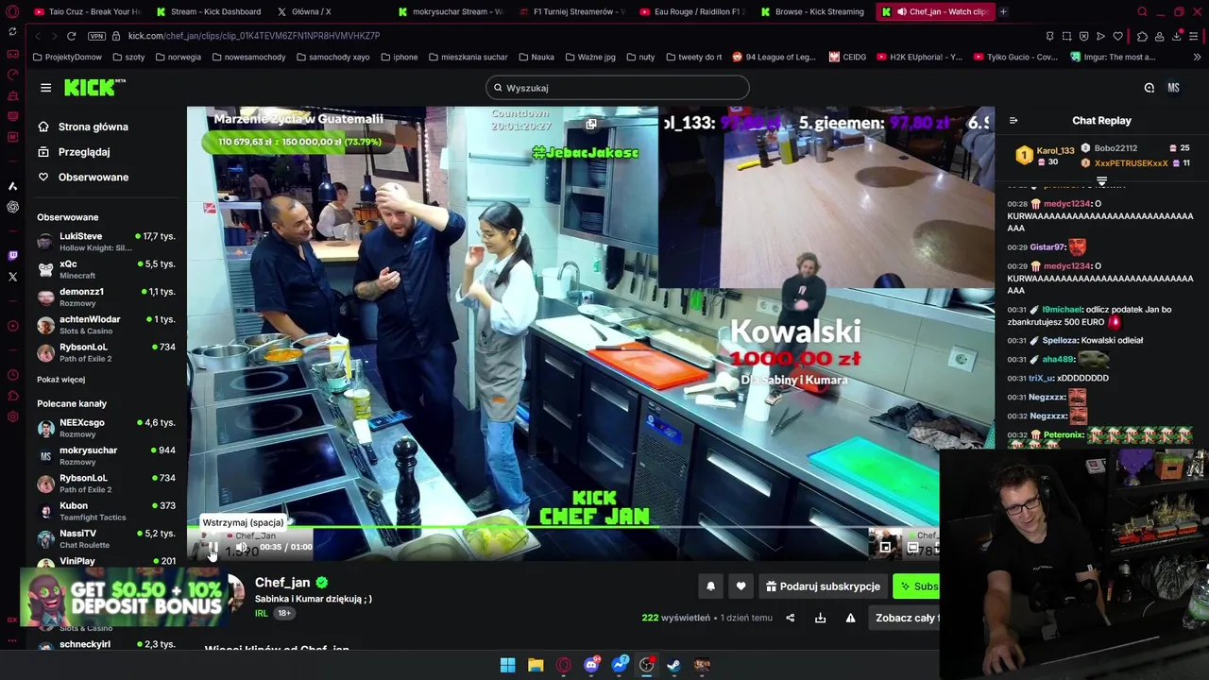Open Strona główna in sidebar
Viewport: 1209px width, 680px height.
(93, 127)
